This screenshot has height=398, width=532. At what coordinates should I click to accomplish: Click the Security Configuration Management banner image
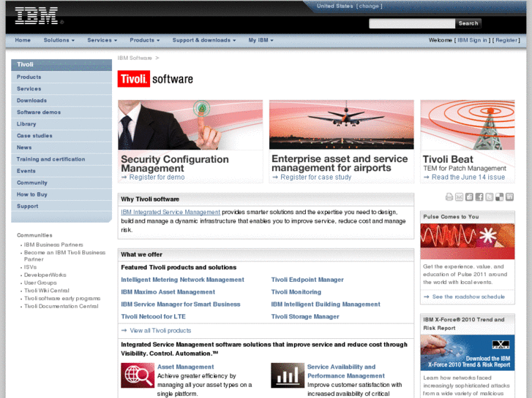(x=190, y=125)
